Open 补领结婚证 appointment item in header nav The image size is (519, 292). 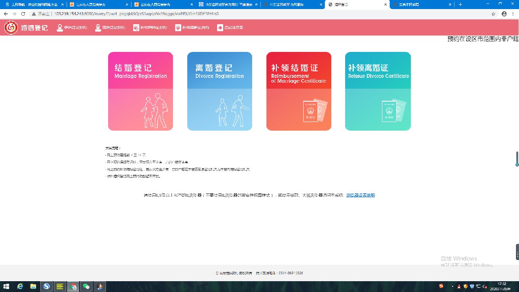150,28
